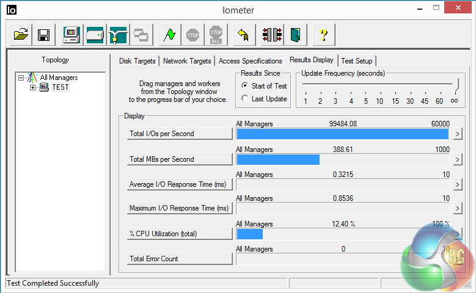Image resolution: width=476 pixels, height=293 pixels.
Task: Switch to Disk Targets tab
Action: [137, 61]
